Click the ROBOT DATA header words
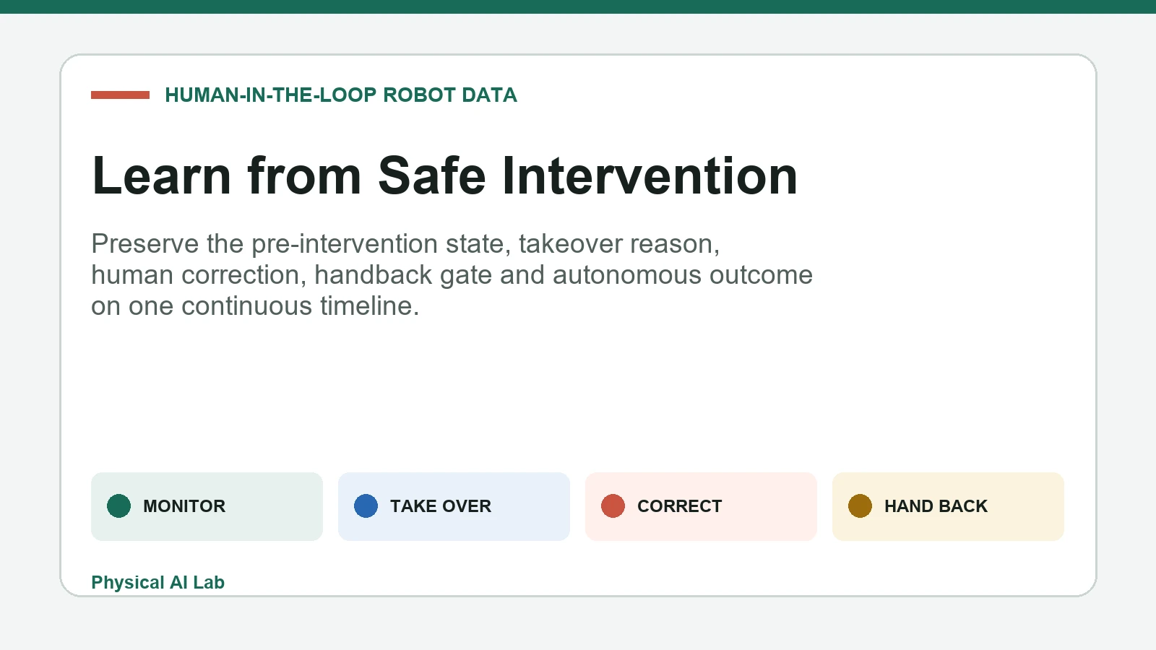This screenshot has height=650, width=1156. pyautogui.click(x=450, y=95)
